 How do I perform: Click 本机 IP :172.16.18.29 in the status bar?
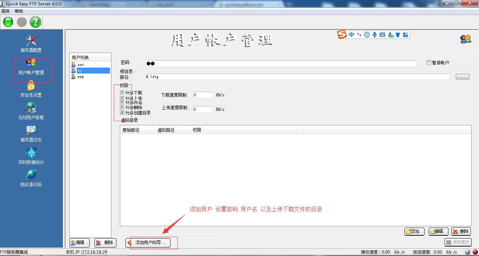[x=86, y=252]
